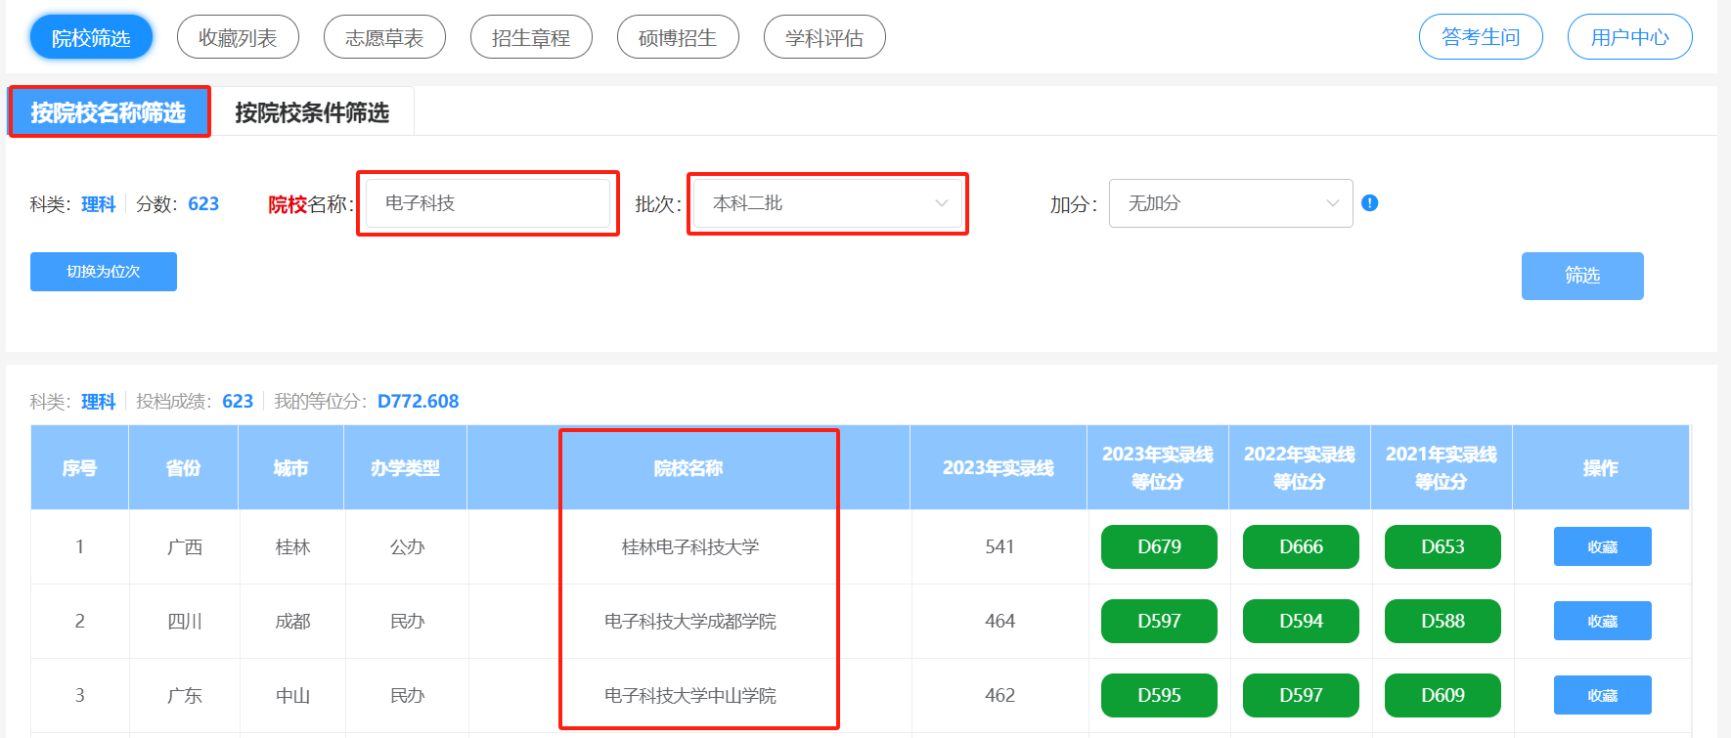Screen dimensions: 1731x738
Task: Click the 2021年实录线等位分 column header
Action: tap(1442, 468)
